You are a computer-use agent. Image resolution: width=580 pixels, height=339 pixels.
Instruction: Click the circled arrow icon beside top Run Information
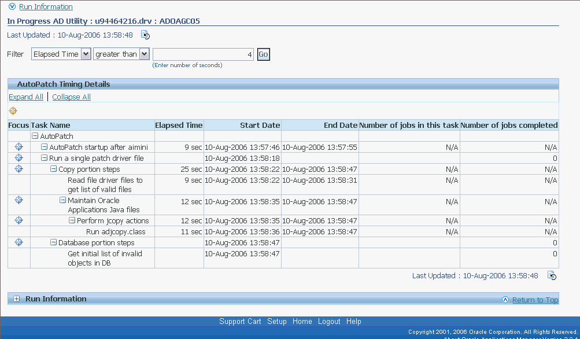point(12,7)
